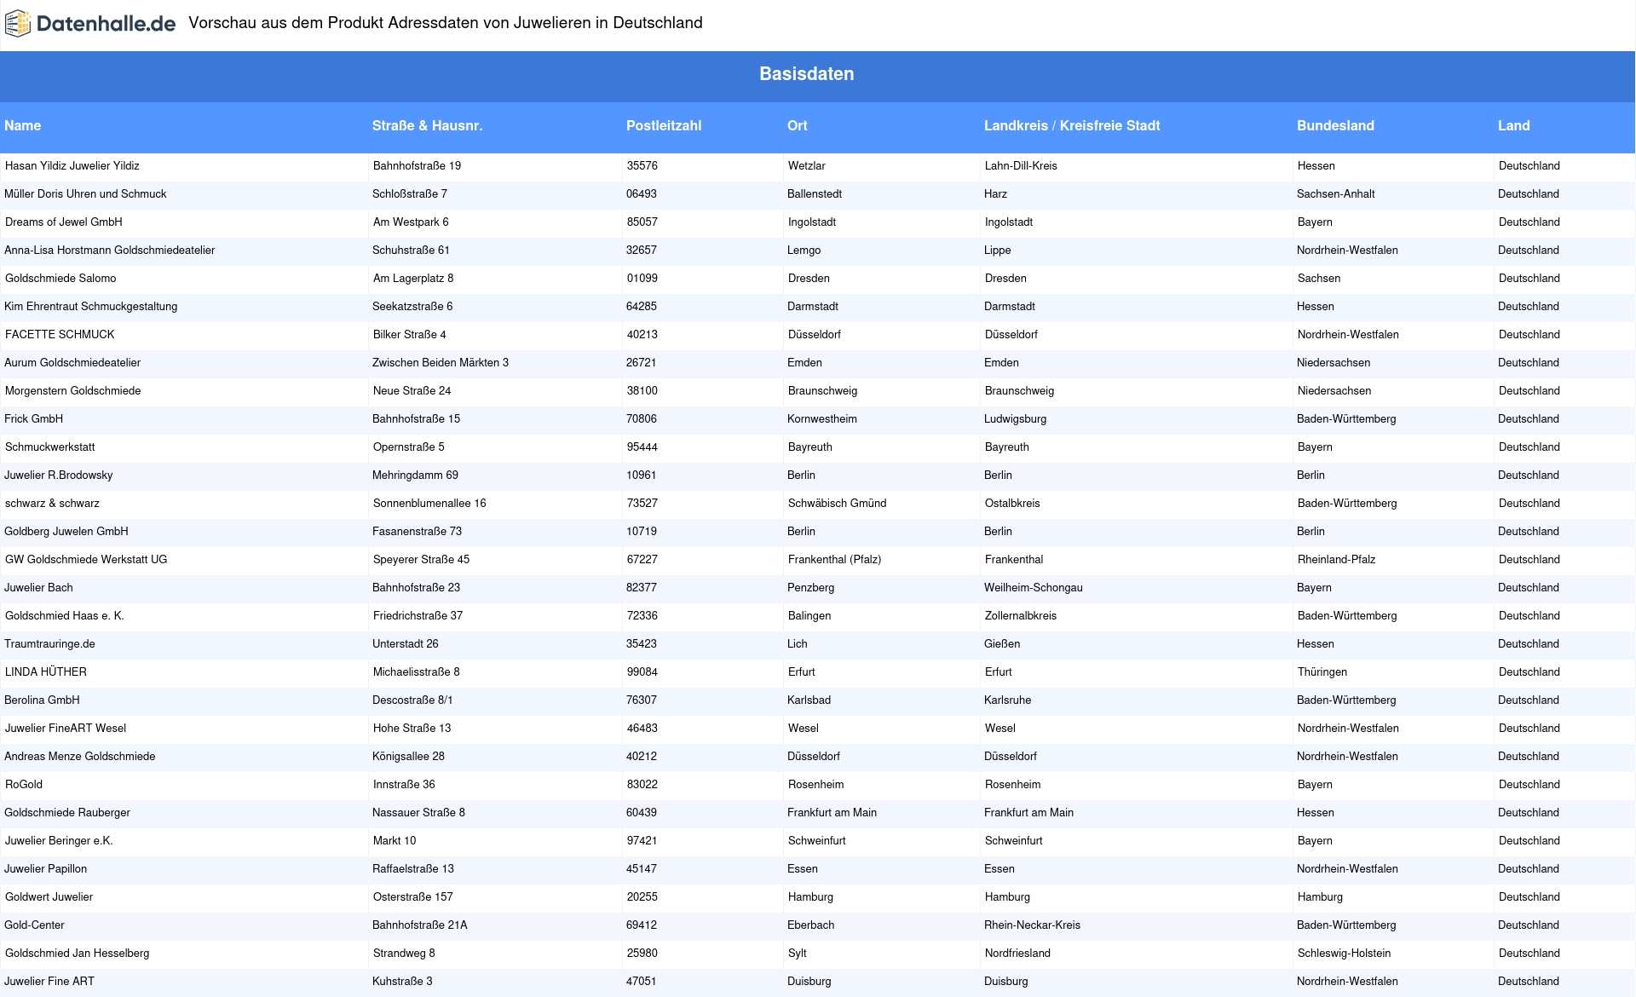
Task: Click Juwelier Beringer e.K.
Action: coord(59,841)
